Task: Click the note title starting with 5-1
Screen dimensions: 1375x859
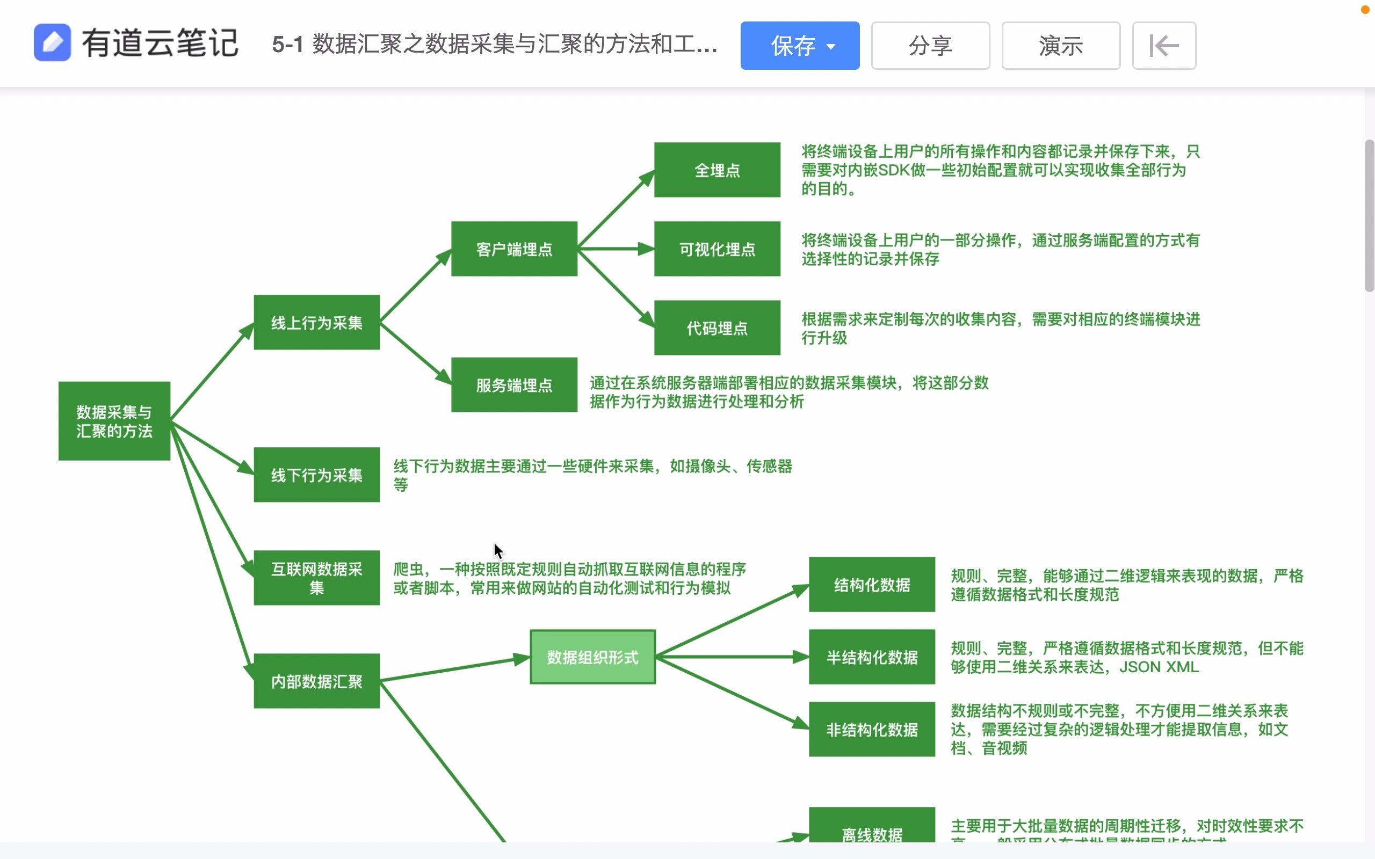Action: pyautogui.click(x=494, y=45)
